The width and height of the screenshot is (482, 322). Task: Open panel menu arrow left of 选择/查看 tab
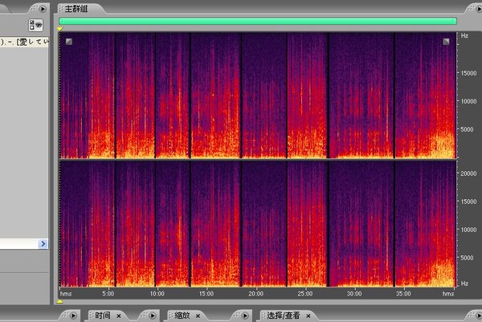click(245, 316)
